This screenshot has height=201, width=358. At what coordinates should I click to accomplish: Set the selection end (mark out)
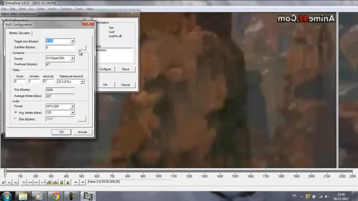[82, 182]
